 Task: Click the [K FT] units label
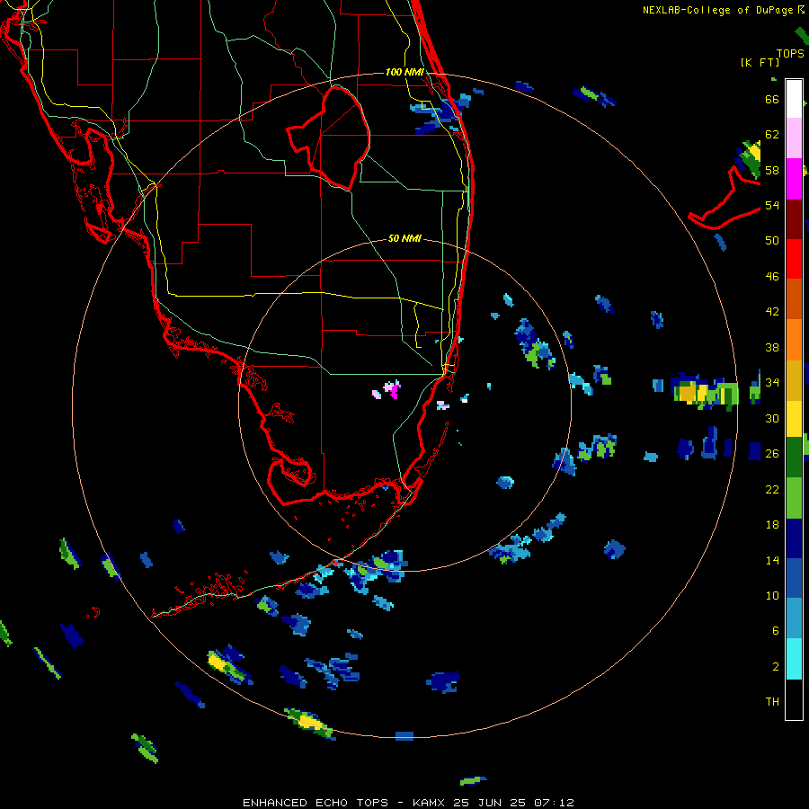760,62
